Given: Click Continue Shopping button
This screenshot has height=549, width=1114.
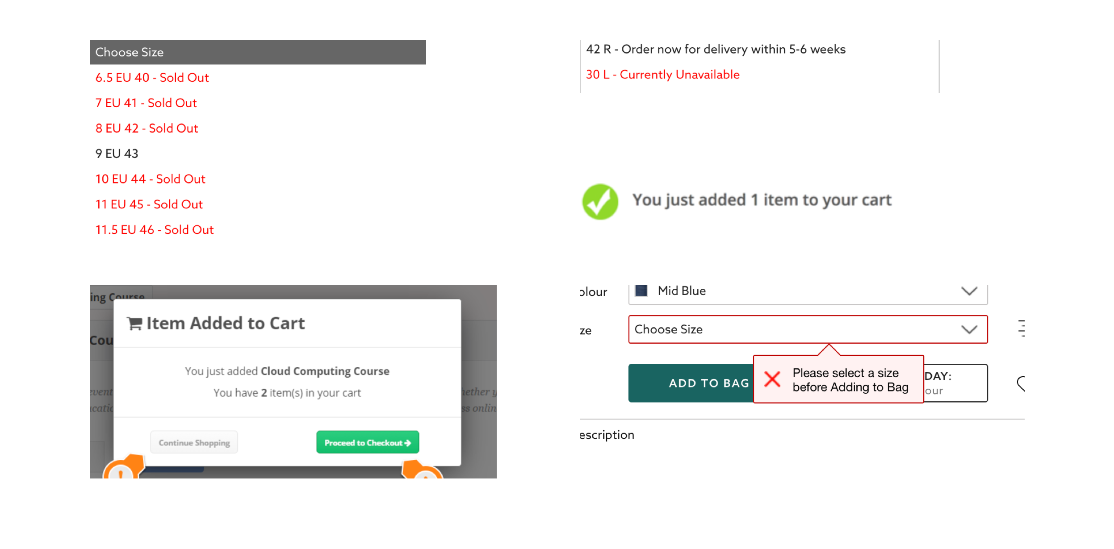Looking at the screenshot, I should coord(194,442).
